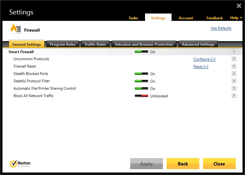The height and width of the screenshot is (175, 245).
Task: Open Intrusion and Browser Protection tab
Action: pos(144,44)
